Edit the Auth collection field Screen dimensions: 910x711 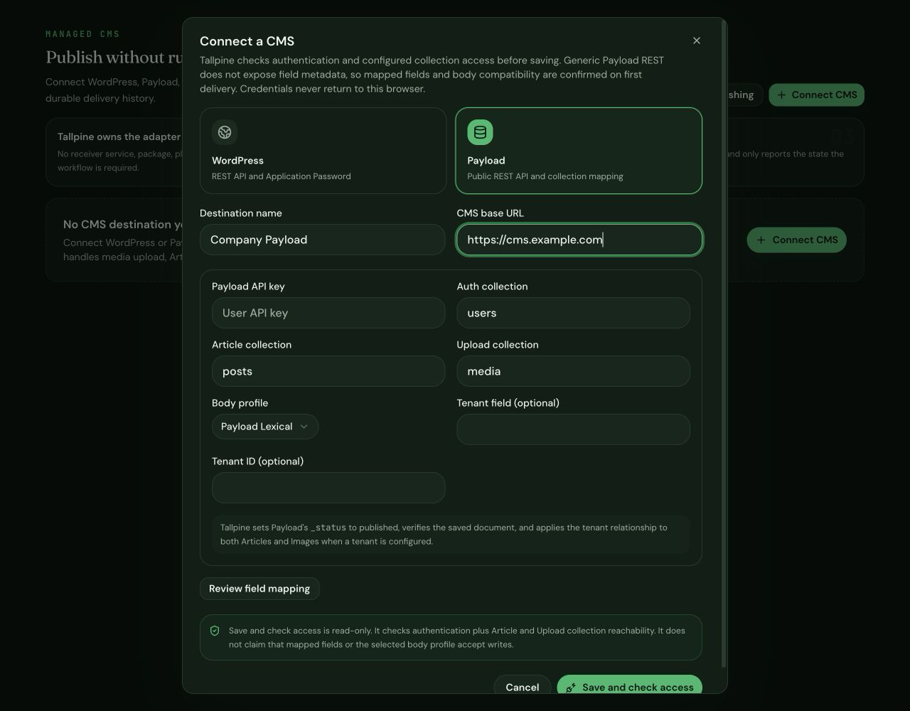point(573,313)
